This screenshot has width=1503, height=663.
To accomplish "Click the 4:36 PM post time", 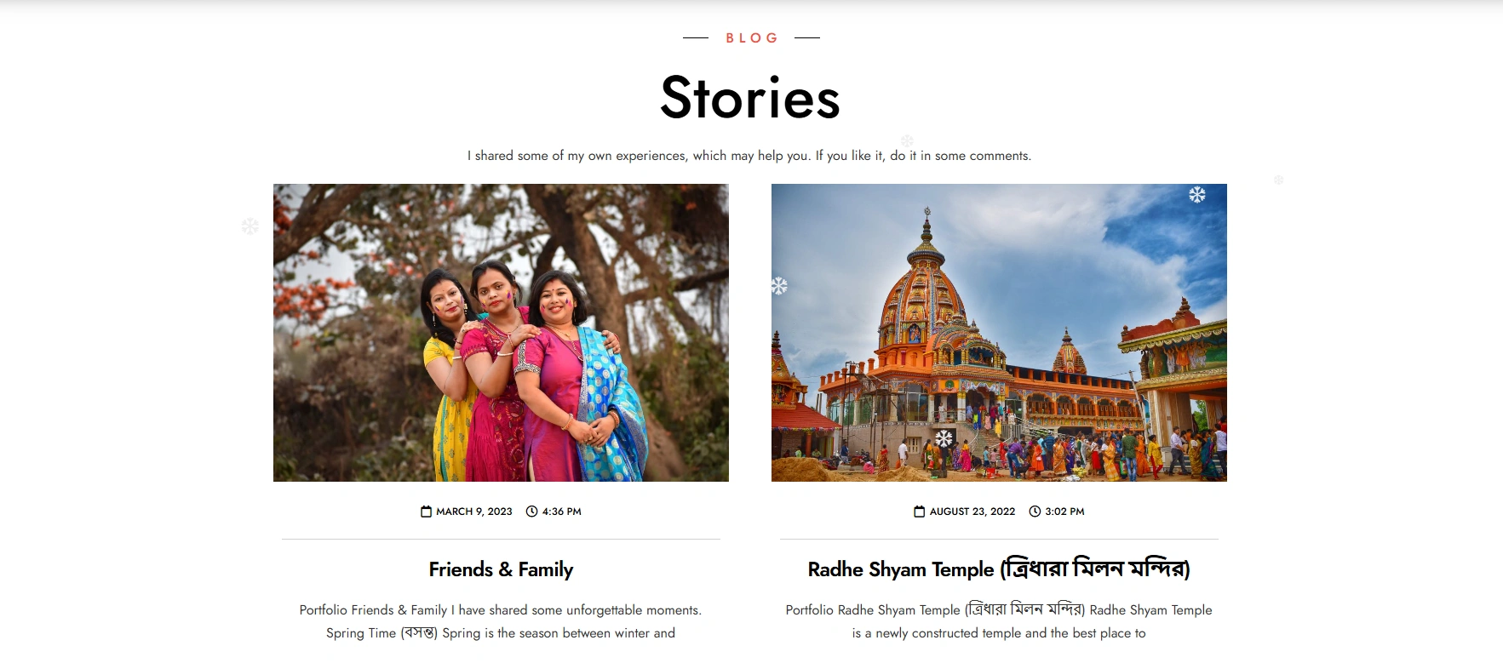I will 562,512.
